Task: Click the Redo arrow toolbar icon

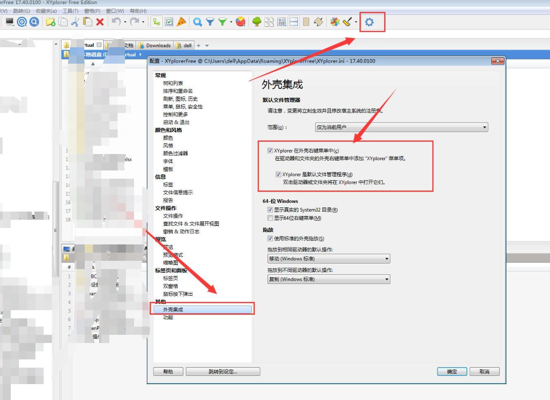Action: (135, 22)
